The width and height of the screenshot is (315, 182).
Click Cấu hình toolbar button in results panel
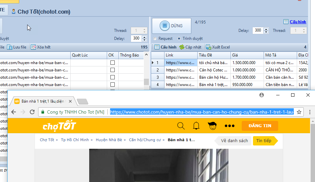point(165,47)
